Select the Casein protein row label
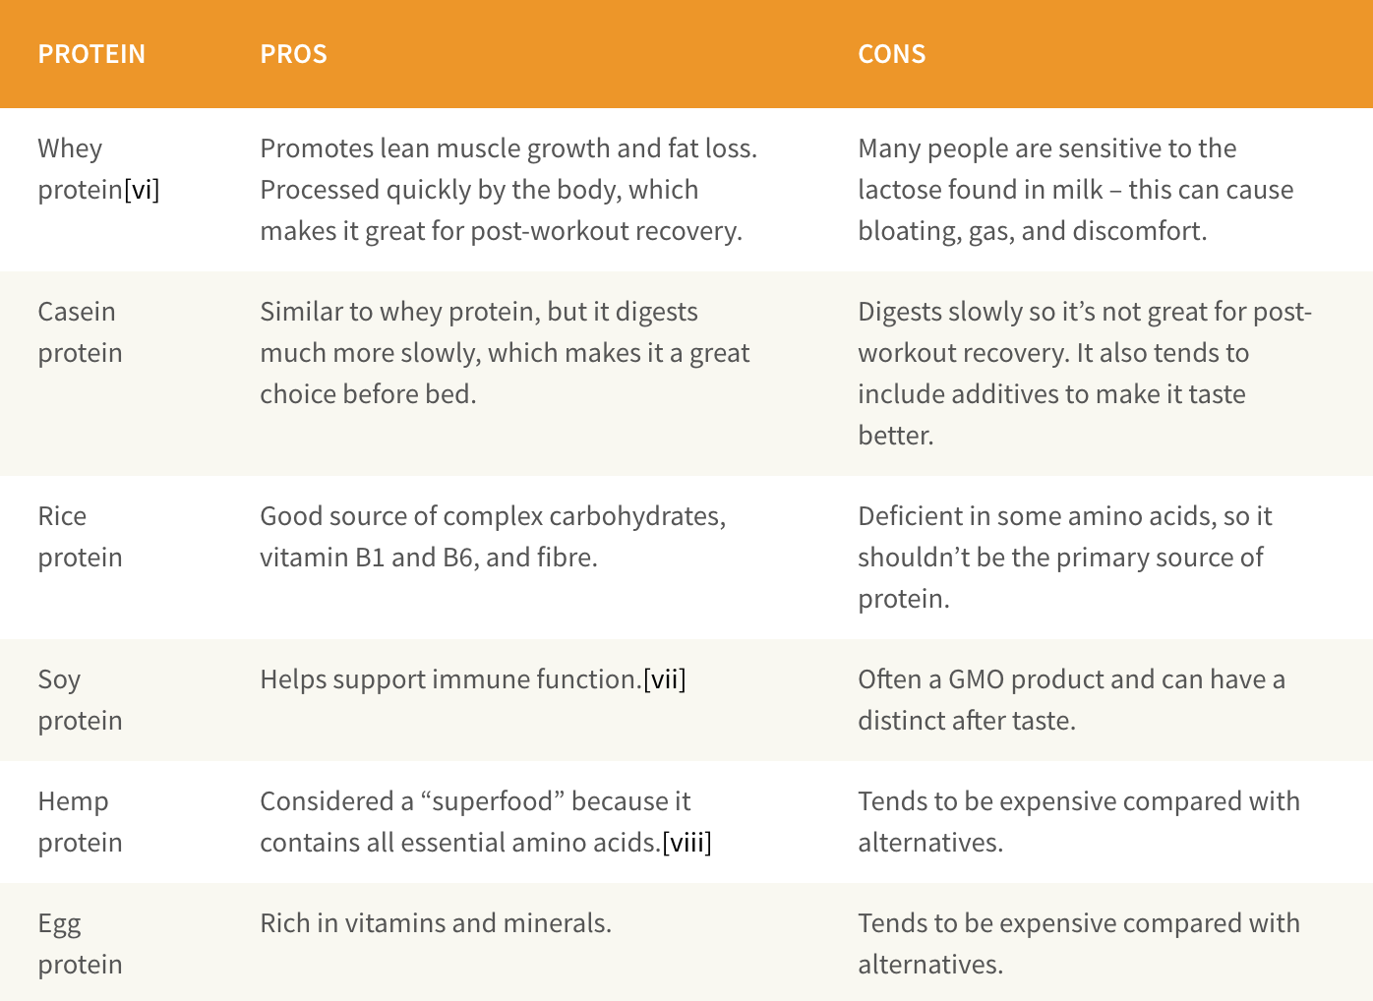Viewport: 1373px width, 1001px height. click(80, 332)
